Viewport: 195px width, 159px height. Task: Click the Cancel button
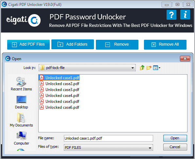pyautogui.click(x=175, y=147)
